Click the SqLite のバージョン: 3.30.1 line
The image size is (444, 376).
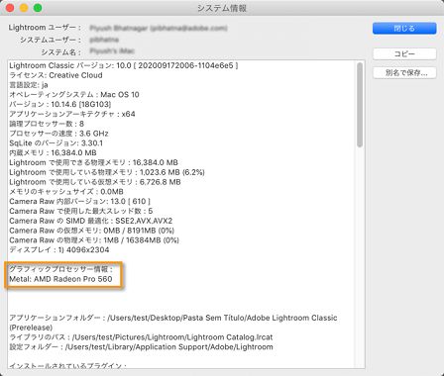tap(56, 143)
